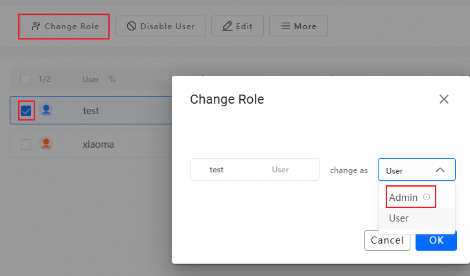Click the xiaoma row name
This screenshot has width=470, height=276.
point(99,144)
